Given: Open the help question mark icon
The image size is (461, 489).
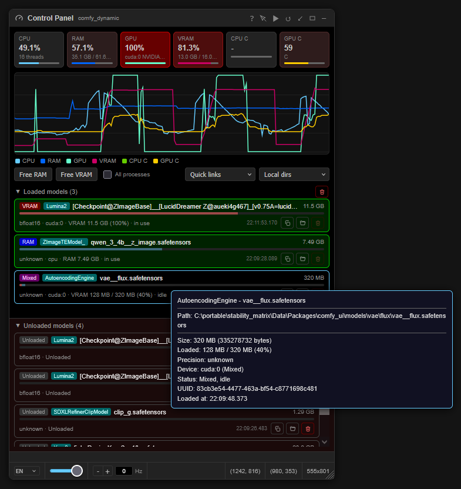Looking at the screenshot, I should click(251, 18).
